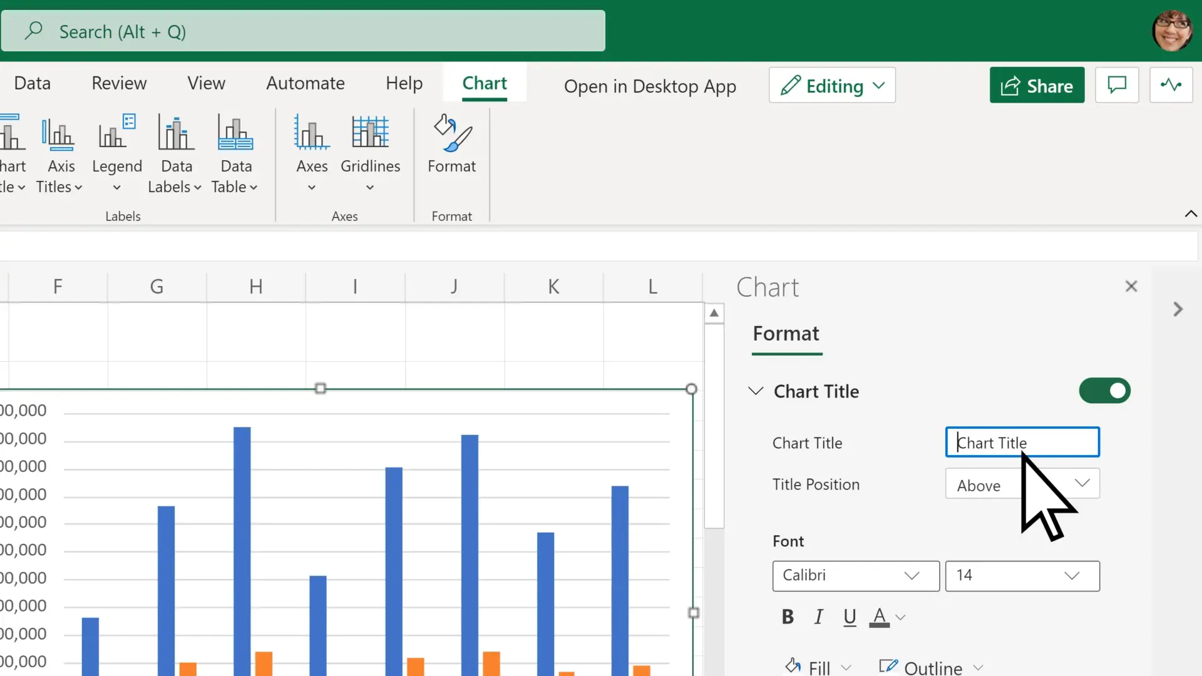Click the Chart Title input field
The width and height of the screenshot is (1202, 676).
[x=1022, y=443]
